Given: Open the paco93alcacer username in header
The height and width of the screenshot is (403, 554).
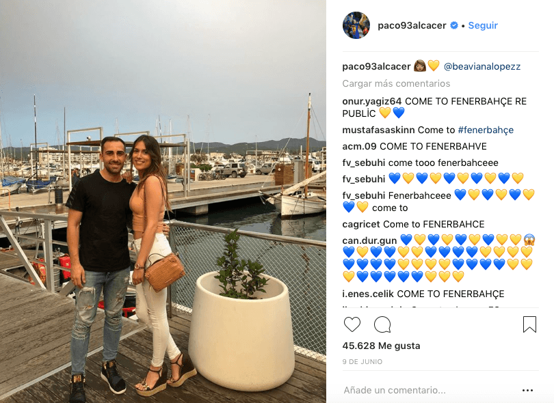Looking at the screenshot, I should (x=412, y=25).
